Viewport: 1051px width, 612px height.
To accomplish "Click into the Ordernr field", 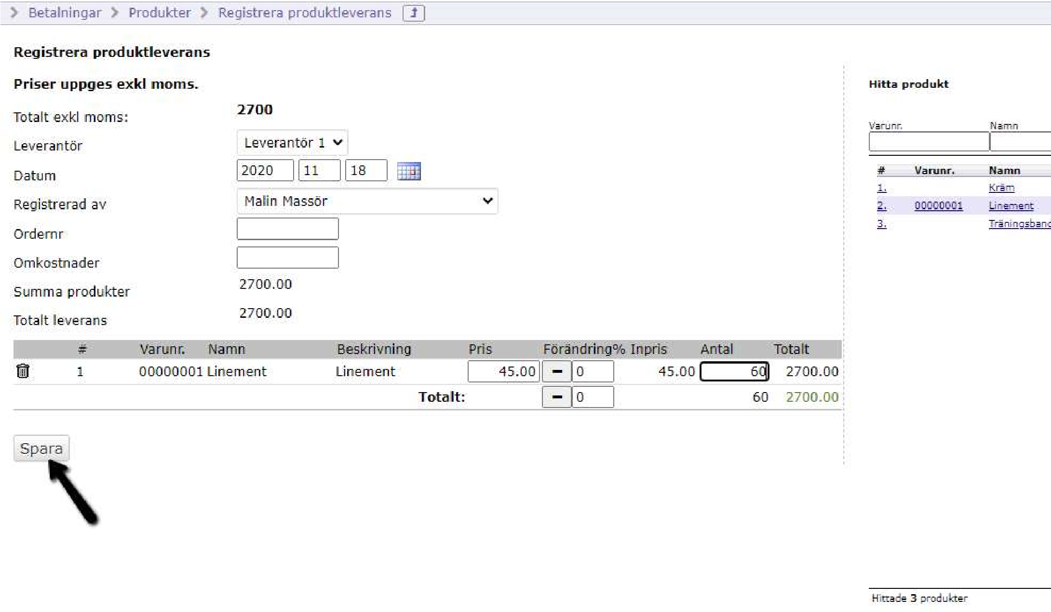I will pos(287,229).
